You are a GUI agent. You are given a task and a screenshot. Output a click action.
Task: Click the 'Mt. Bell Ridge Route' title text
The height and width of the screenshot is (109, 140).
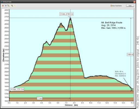pos(112,23)
